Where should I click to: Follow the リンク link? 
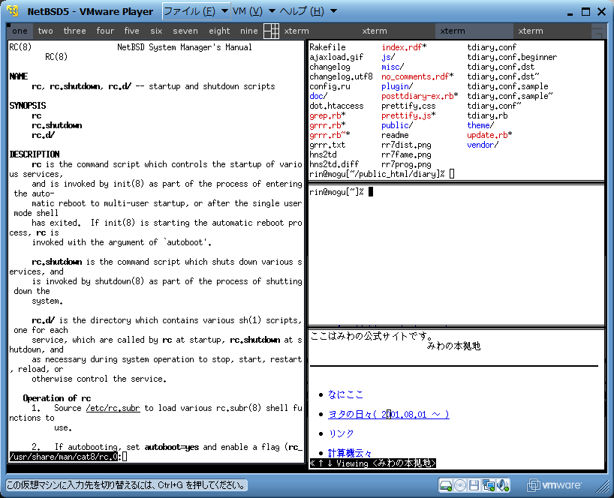[x=341, y=433]
